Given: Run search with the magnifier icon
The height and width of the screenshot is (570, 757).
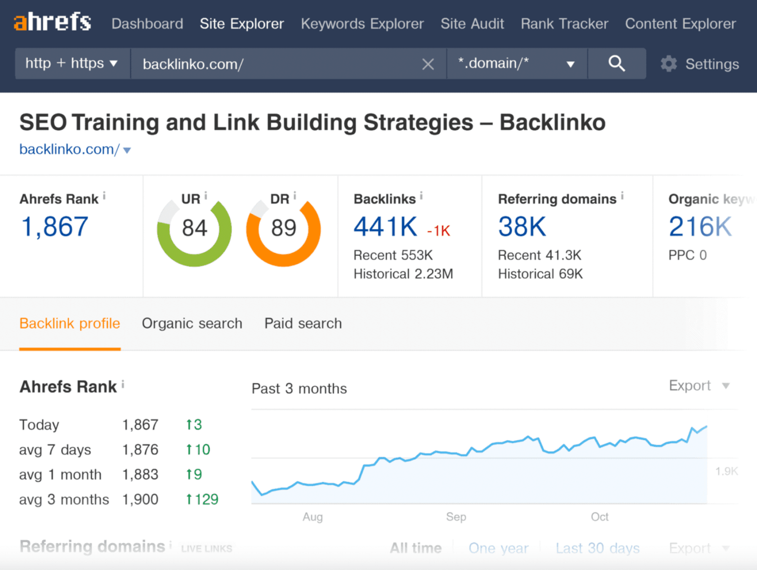Looking at the screenshot, I should 616,63.
